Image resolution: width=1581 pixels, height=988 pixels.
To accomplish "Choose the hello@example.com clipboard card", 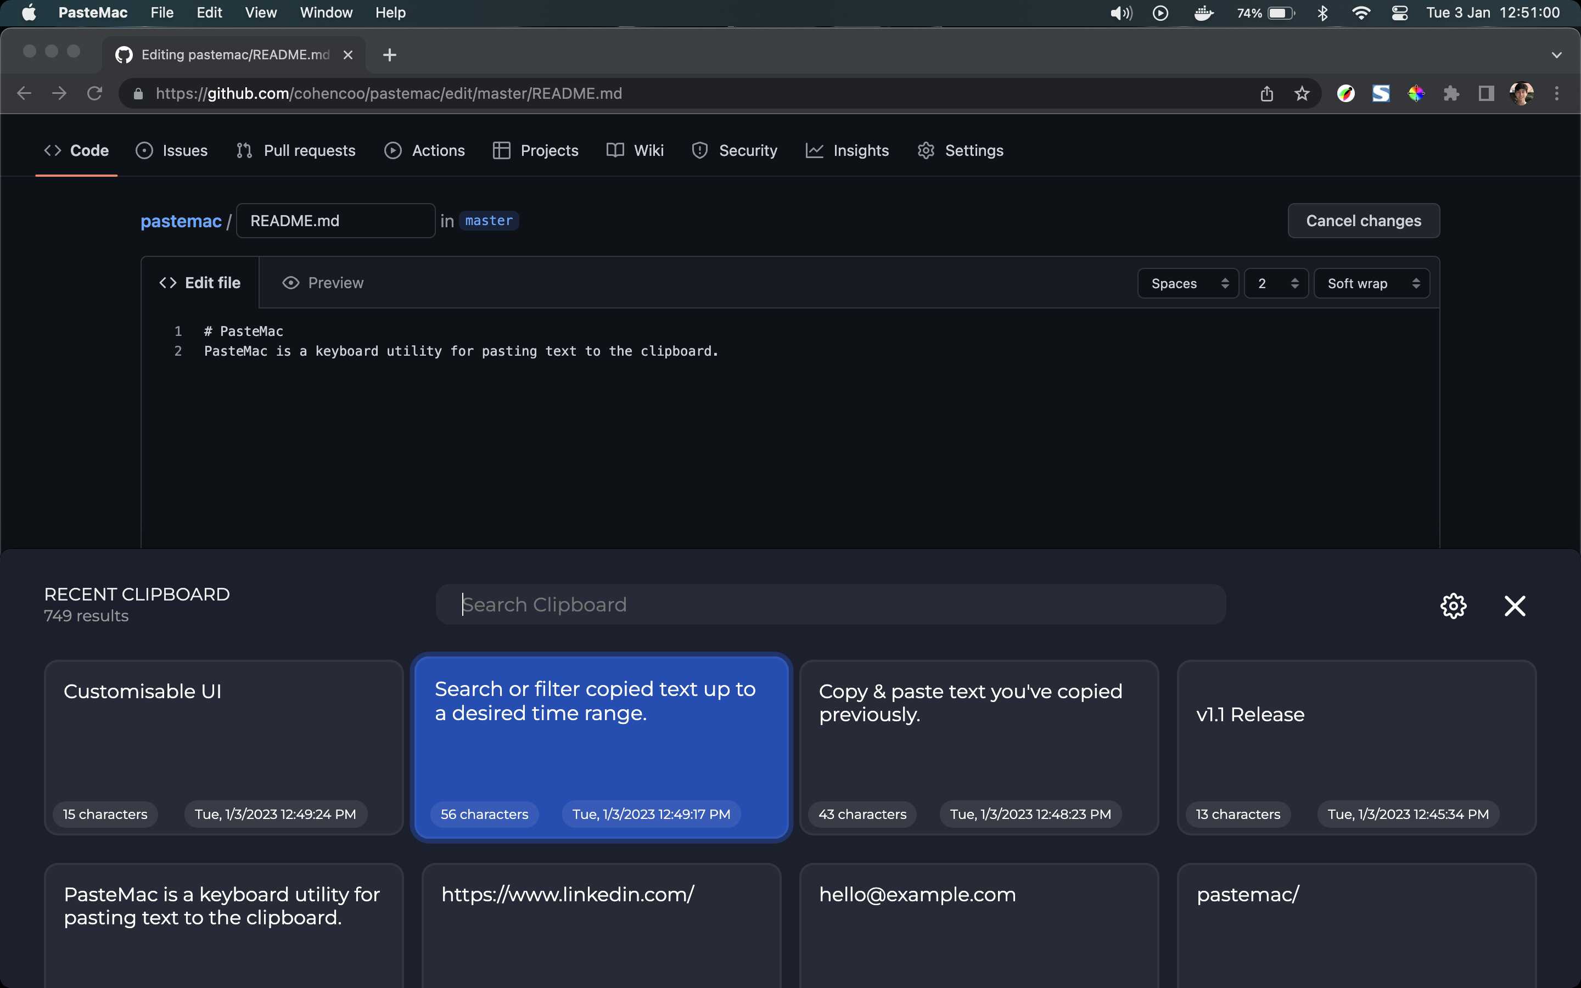I will coord(979,925).
